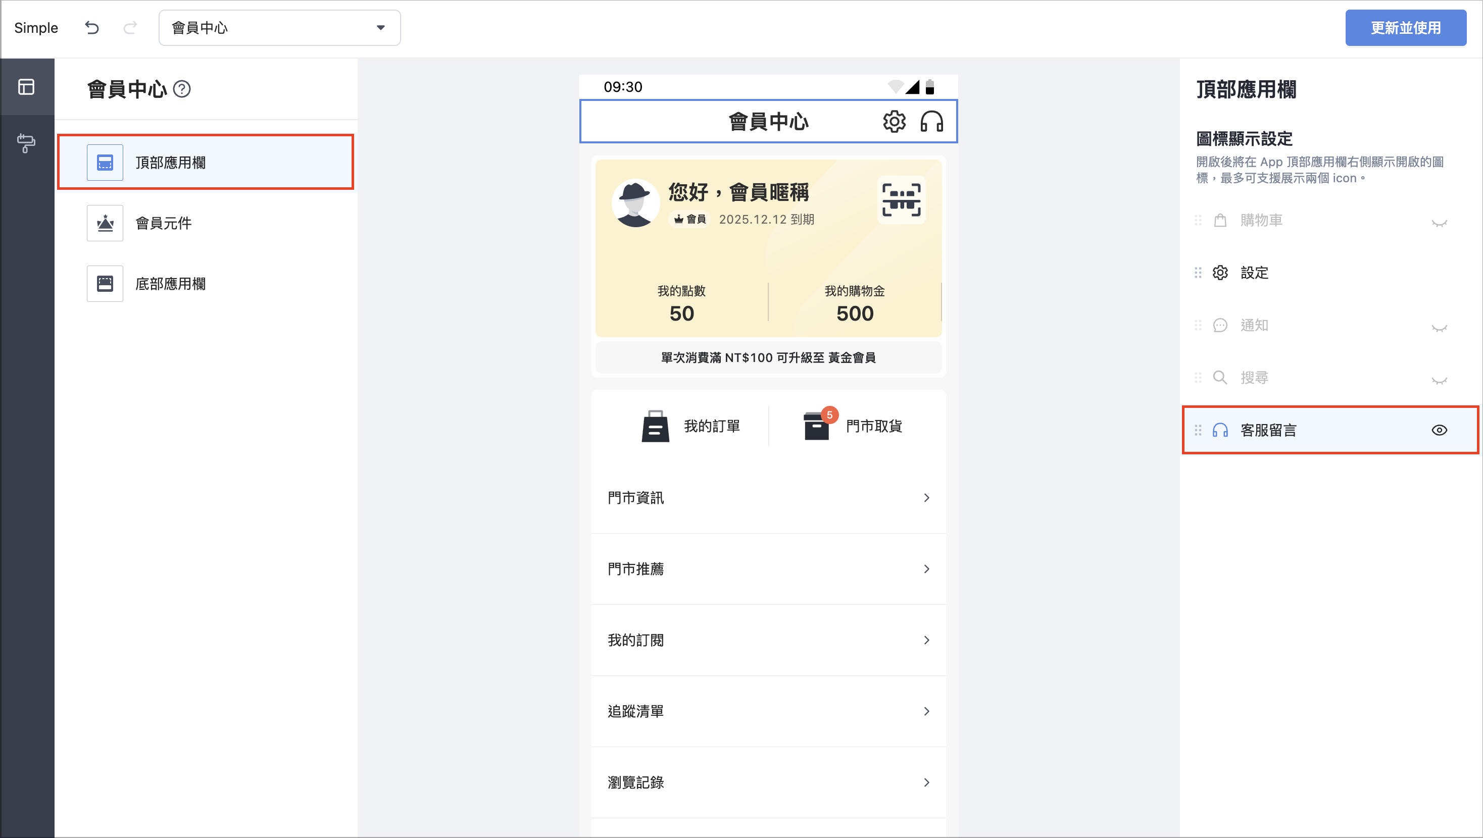Click the barcode scan icon on member card
Screen dimensions: 1483x838
[x=902, y=200]
